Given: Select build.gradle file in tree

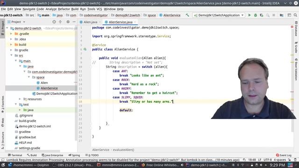Looking at the screenshot, I should (x=28, y=121).
